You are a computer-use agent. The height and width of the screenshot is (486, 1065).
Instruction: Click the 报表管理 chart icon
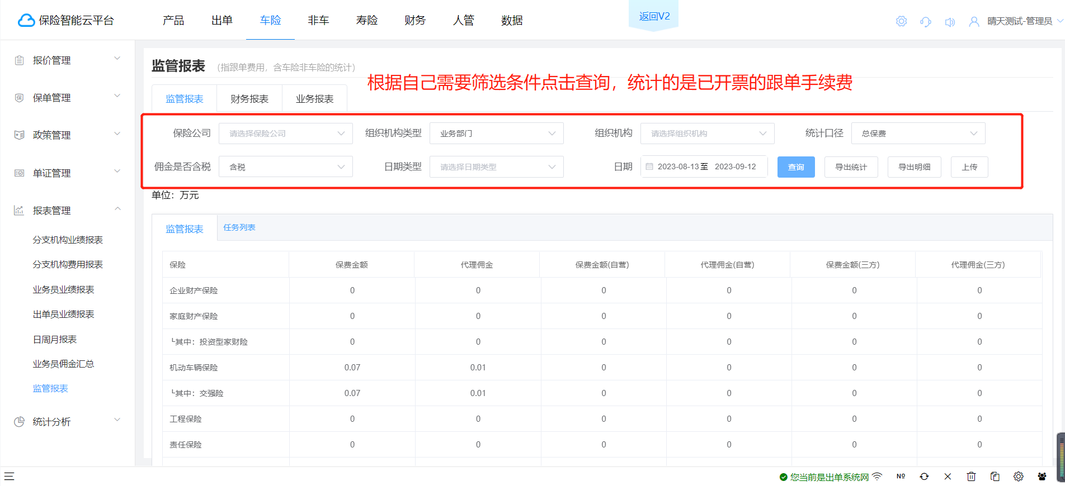(19, 211)
